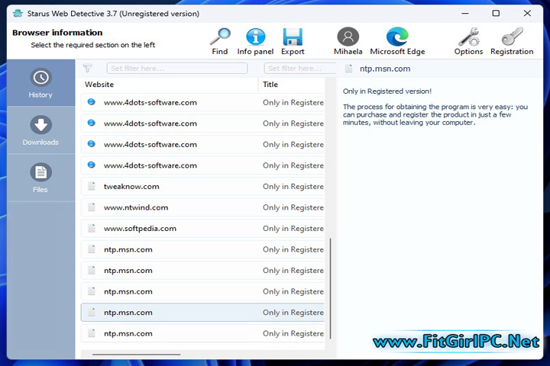Click the page icon next to ntp.msn.com header
550x366 pixels.
pos(348,69)
